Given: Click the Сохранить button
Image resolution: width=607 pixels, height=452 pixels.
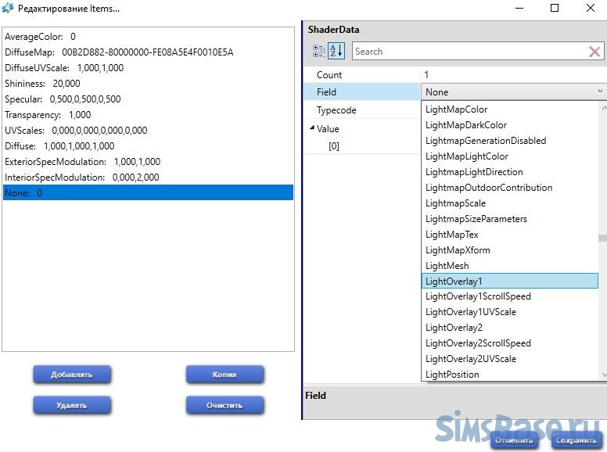Looking at the screenshot, I should click(576, 440).
